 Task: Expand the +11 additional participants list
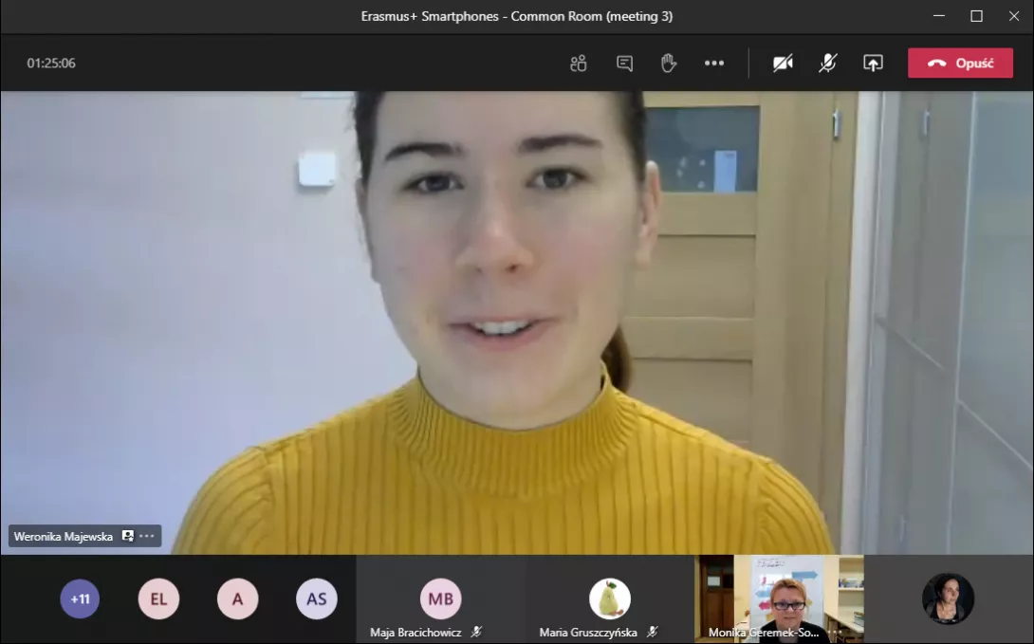[x=80, y=599]
